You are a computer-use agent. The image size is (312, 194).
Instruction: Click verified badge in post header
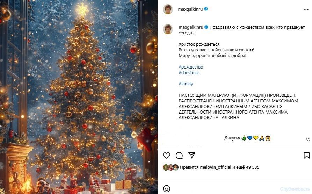(x=206, y=9)
